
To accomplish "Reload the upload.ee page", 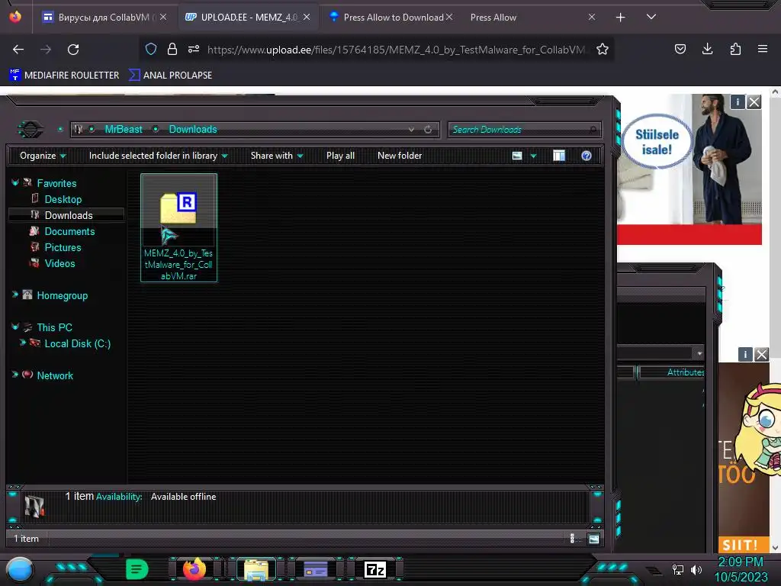I will 73,50.
